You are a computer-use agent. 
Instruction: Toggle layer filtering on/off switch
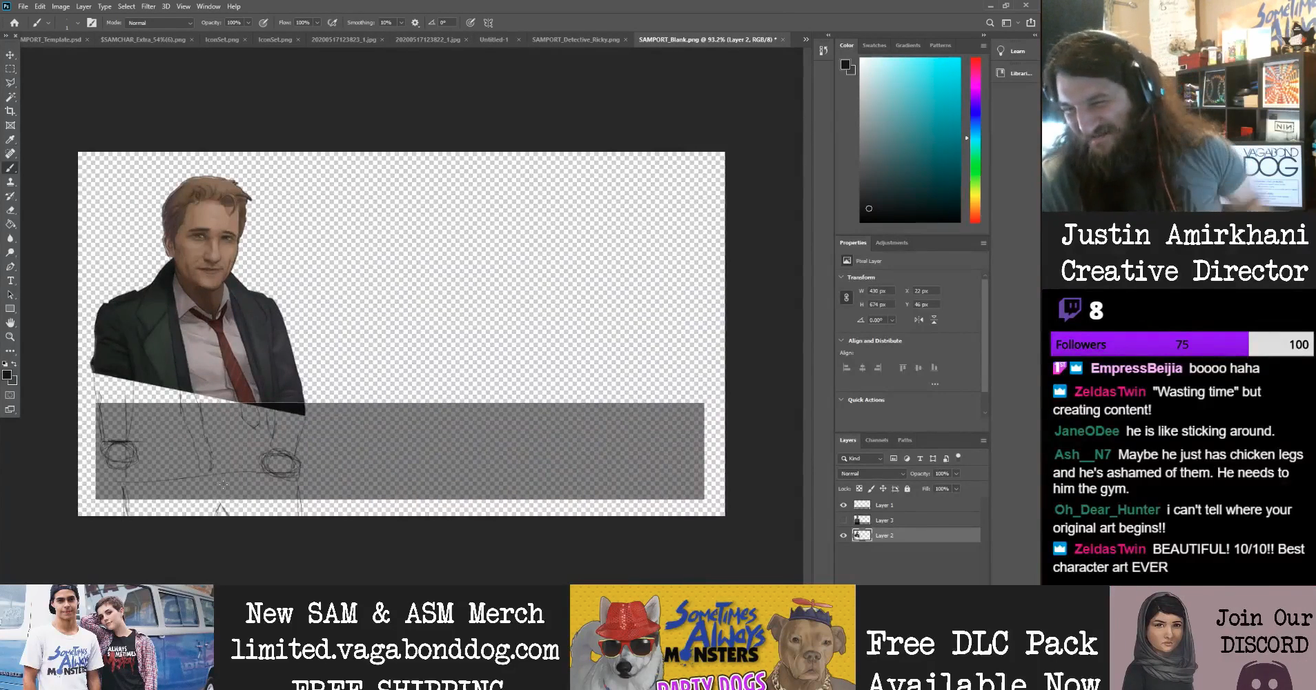click(x=958, y=457)
